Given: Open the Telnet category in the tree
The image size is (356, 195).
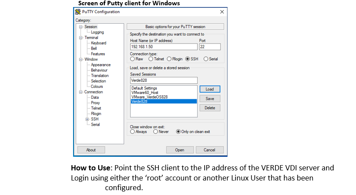Looking at the screenshot, I should (96, 108).
